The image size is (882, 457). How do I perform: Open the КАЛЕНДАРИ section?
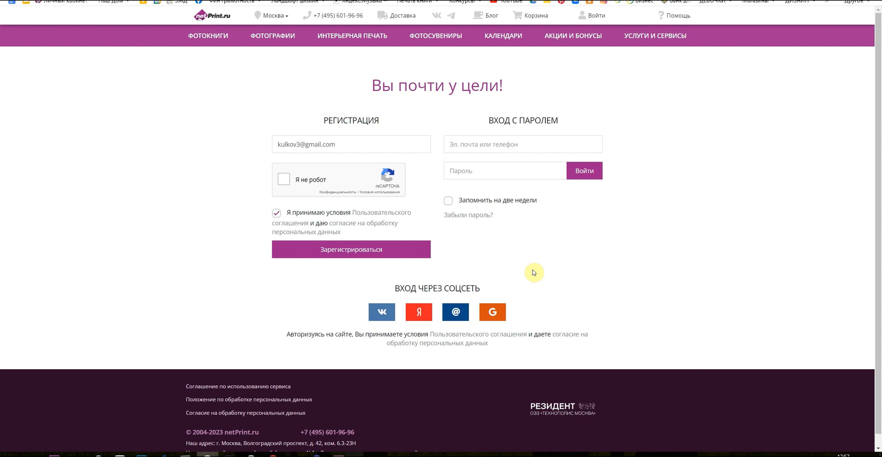click(x=503, y=35)
